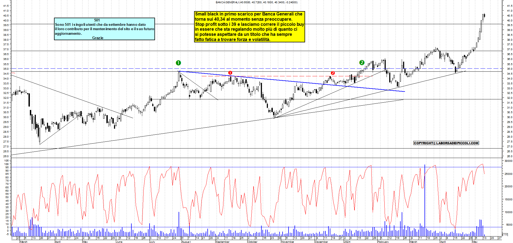
Task: Click the 30000 volume axis label
Action: 508,161
